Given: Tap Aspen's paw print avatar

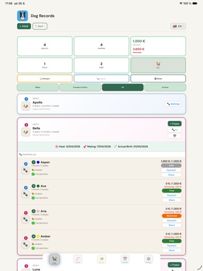Looking at the screenshot, I should pyautogui.click(x=25, y=171).
